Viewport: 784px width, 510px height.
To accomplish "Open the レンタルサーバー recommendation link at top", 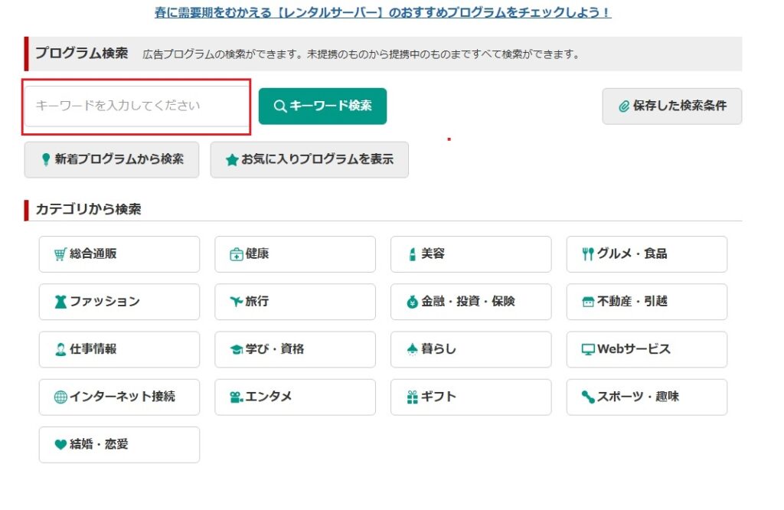I will coord(383,13).
